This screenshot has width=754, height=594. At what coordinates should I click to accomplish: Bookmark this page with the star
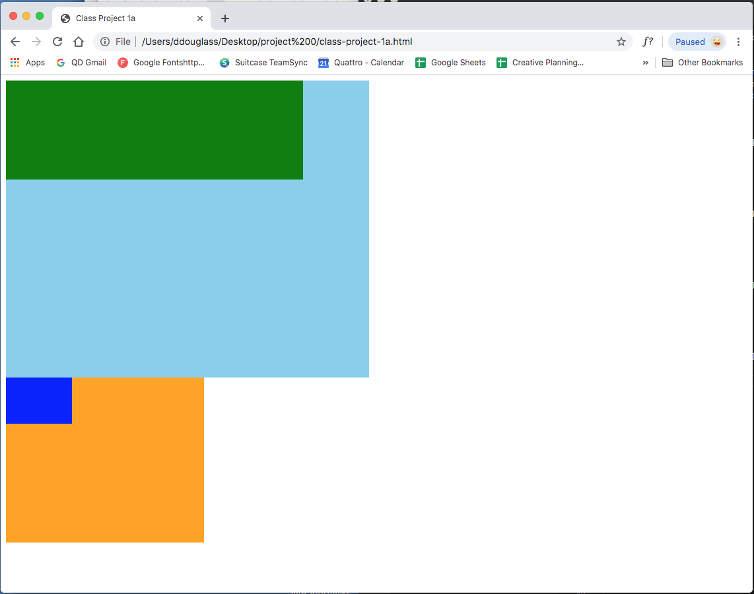(x=621, y=42)
